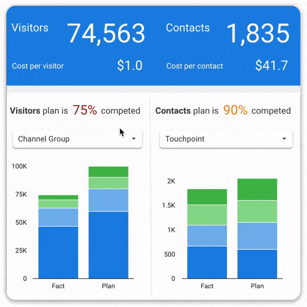Click the 25K axis label
The image size is (307, 307).
pos(21,250)
